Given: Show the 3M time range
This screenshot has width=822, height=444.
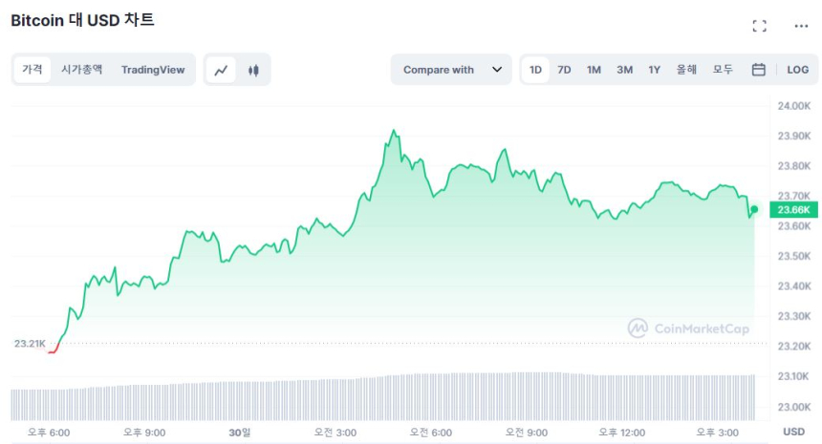Looking at the screenshot, I should pyautogui.click(x=624, y=70).
